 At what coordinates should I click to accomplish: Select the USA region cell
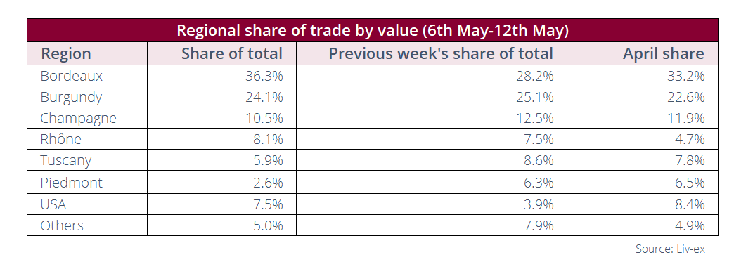point(87,204)
